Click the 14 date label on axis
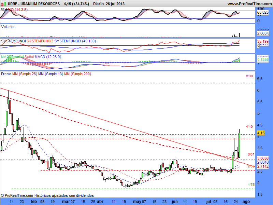273x205 pixels. click(x=12, y=202)
